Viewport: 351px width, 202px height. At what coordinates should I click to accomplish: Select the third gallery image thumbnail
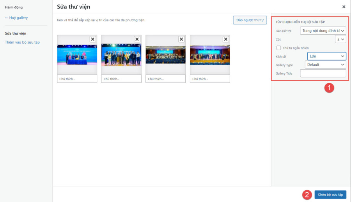(165, 54)
